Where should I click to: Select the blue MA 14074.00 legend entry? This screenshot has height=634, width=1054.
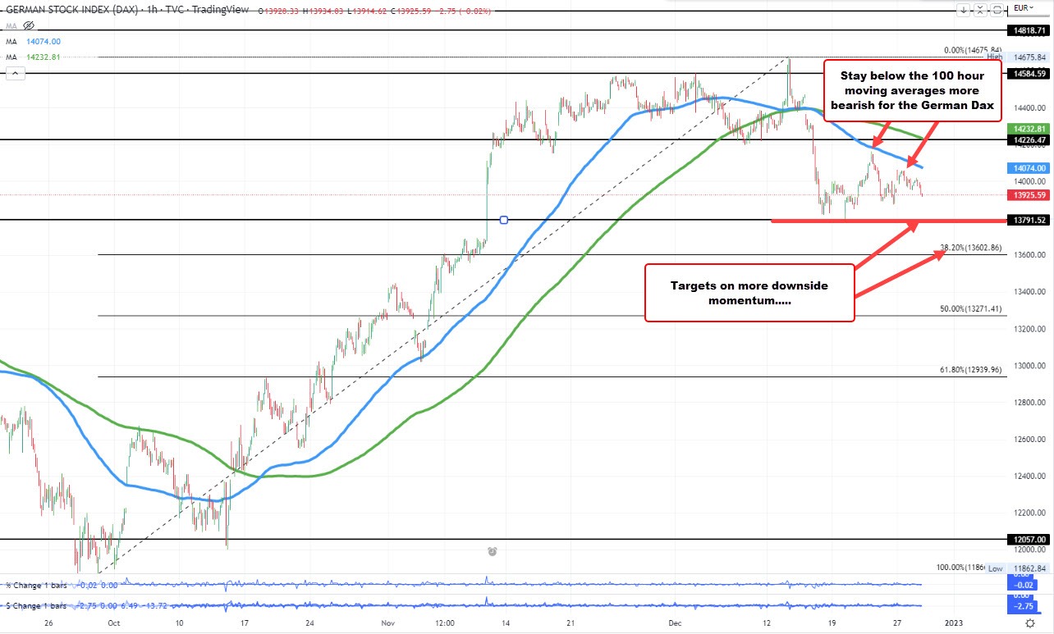tap(43, 40)
